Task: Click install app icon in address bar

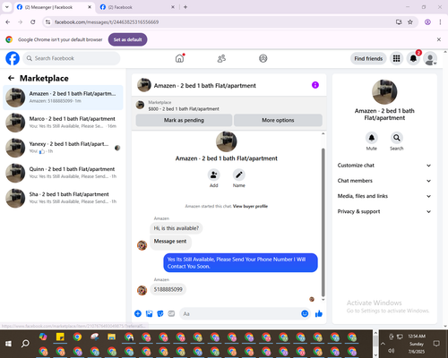Action: pos(399,22)
